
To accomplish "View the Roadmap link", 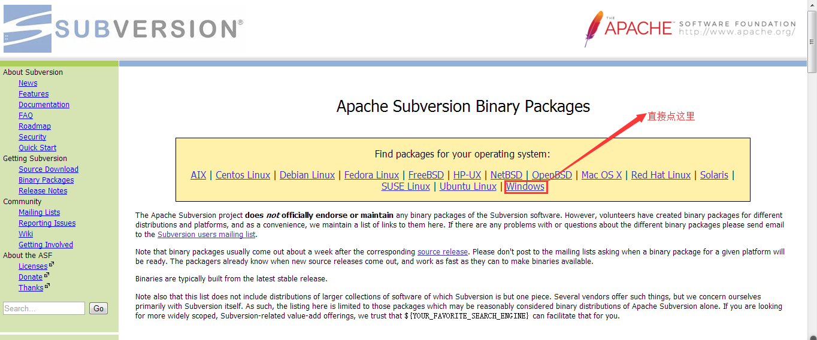I will 35,126.
